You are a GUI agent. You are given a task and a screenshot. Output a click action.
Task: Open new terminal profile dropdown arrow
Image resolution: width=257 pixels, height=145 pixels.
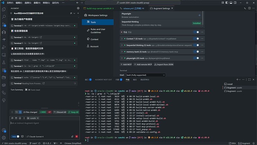[240, 80]
